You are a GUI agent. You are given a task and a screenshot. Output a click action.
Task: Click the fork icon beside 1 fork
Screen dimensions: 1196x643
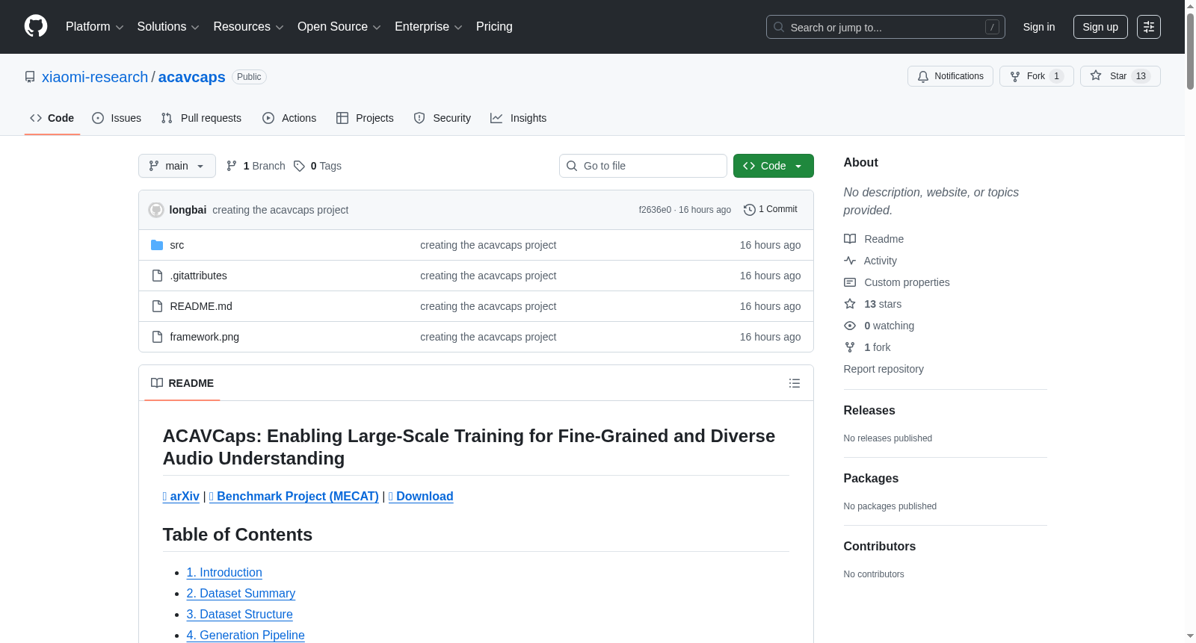pyautogui.click(x=850, y=347)
